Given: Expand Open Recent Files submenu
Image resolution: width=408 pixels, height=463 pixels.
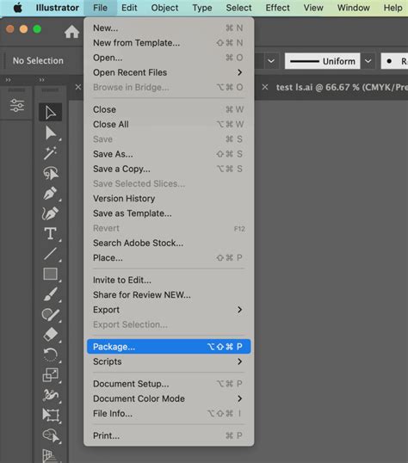Looking at the screenshot, I should tap(169, 72).
